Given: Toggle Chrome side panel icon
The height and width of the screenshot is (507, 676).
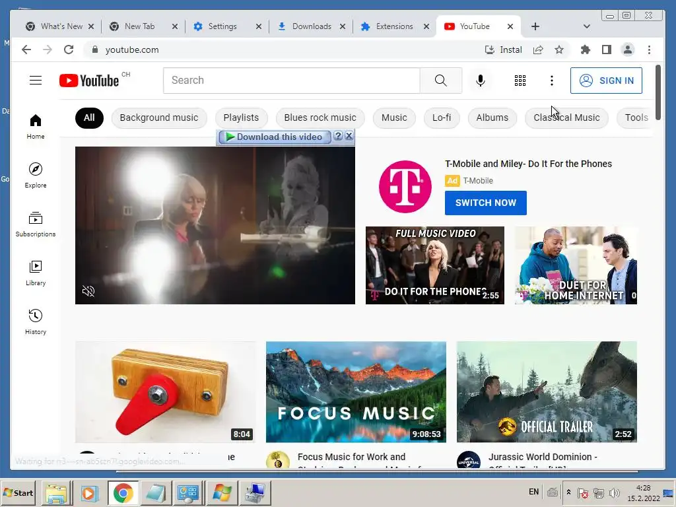Looking at the screenshot, I should click(x=607, y=50).
